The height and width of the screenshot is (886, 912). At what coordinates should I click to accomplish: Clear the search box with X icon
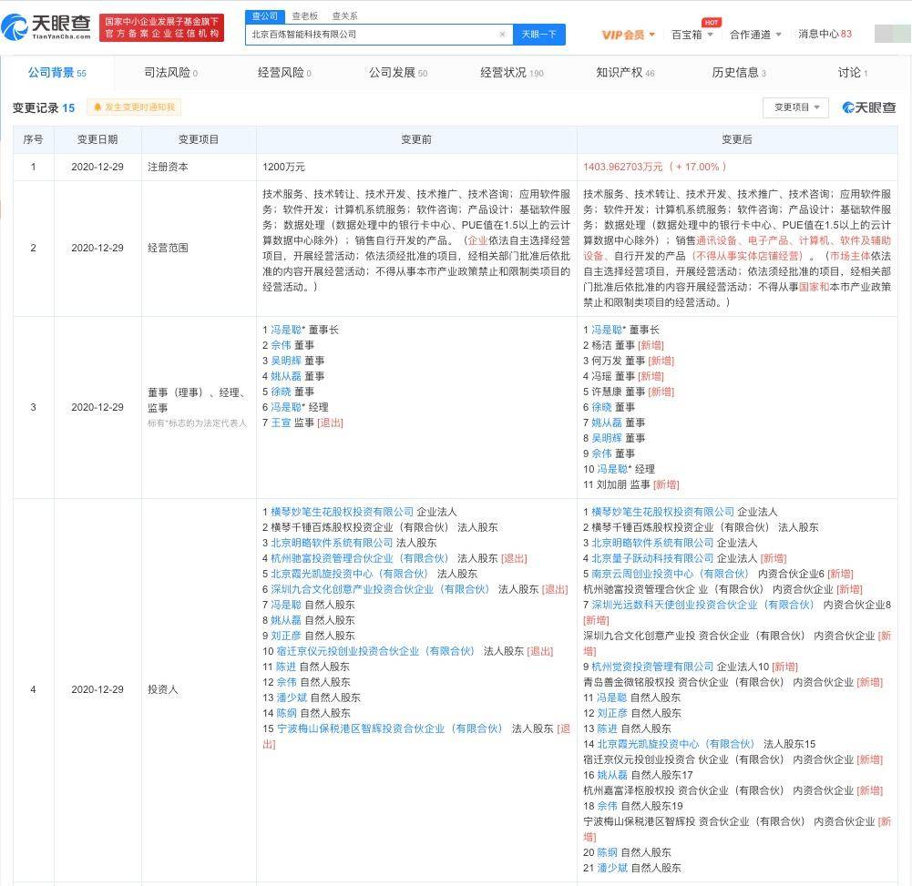tap(503, 35)
